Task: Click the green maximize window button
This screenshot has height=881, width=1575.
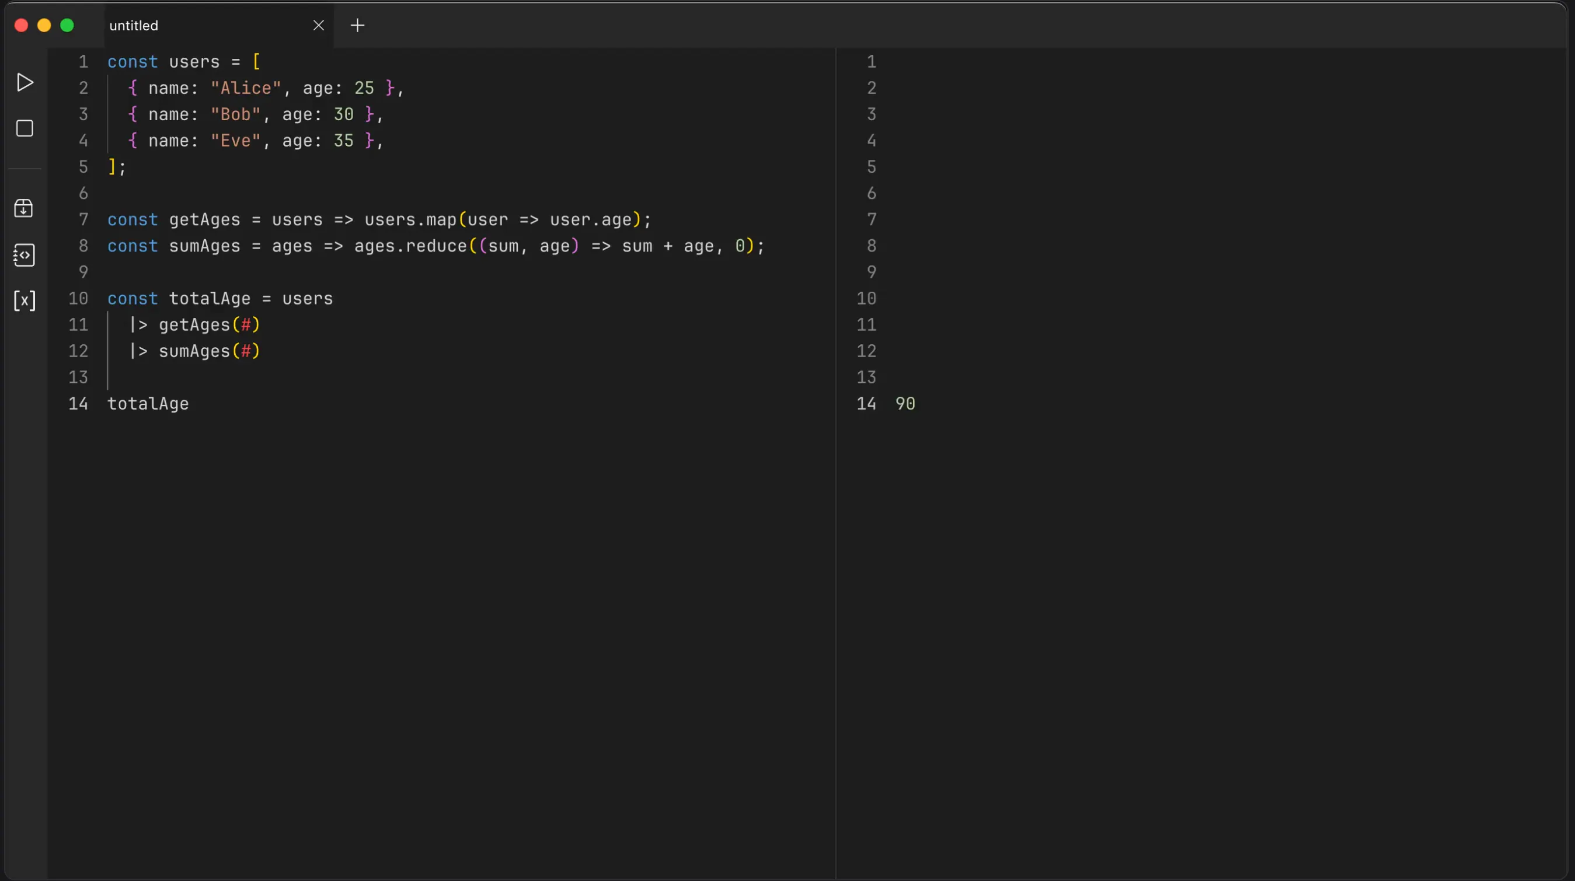Action: tap(67, 25)
